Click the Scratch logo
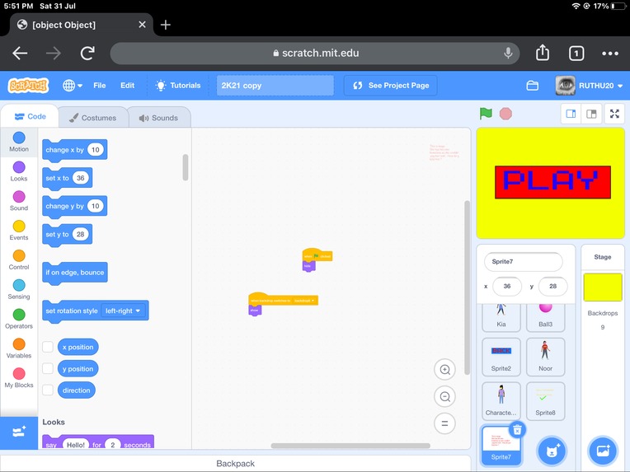 (x=28, y=86)
